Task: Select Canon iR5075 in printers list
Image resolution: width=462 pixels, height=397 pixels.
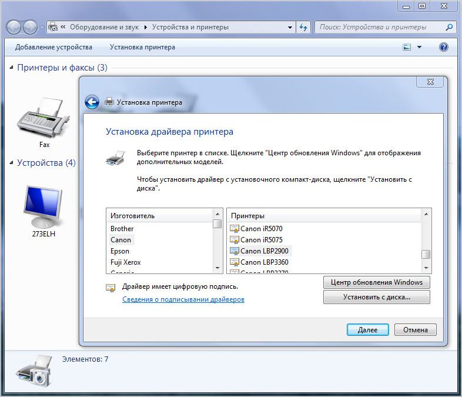Action: pyautogui.click(x=261, y=239)
